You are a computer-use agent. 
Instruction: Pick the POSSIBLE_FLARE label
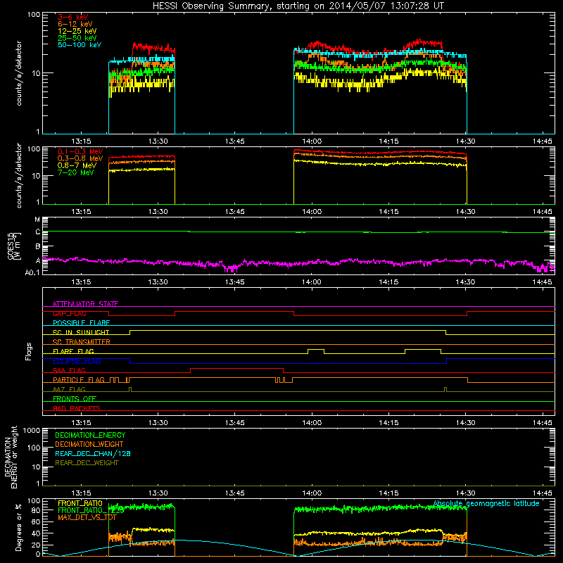tap(81, 323)
